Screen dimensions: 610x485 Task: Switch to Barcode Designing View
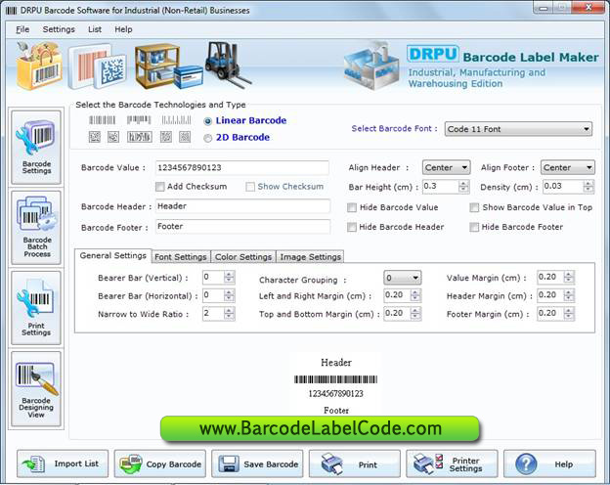tap(36, 388)
